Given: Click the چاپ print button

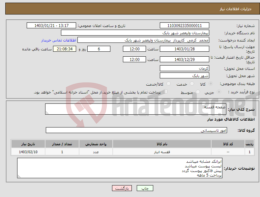Looking at the screenshot, I should pos(145,188).
